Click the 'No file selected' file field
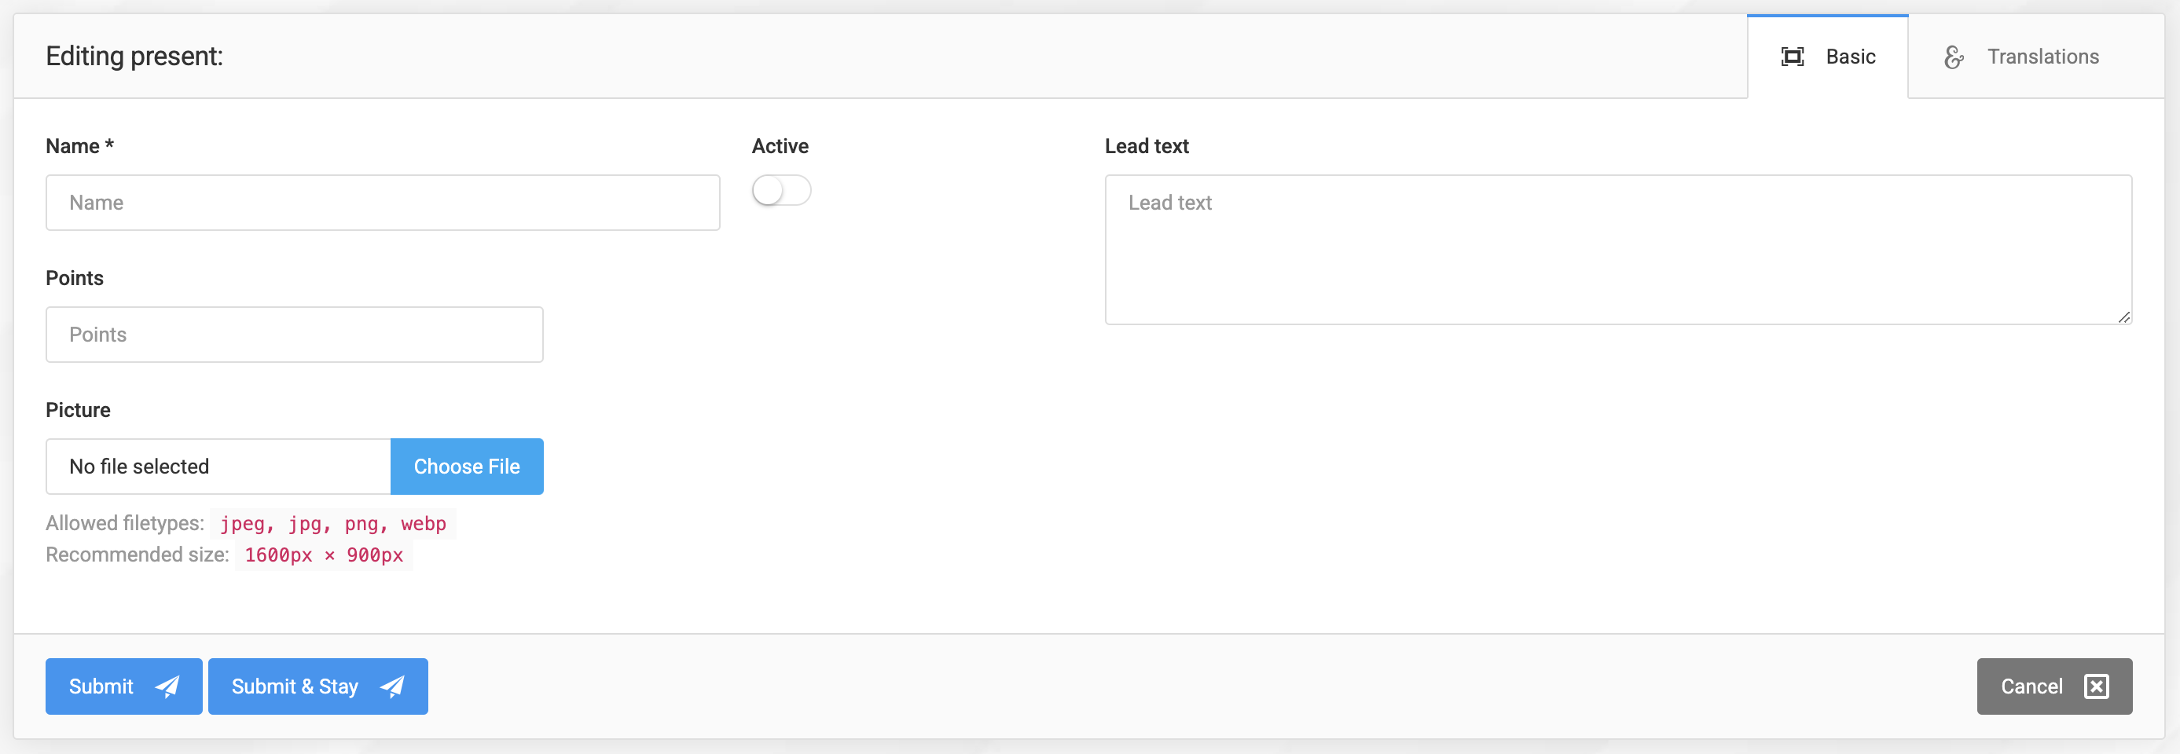 (x=218, y=467)
